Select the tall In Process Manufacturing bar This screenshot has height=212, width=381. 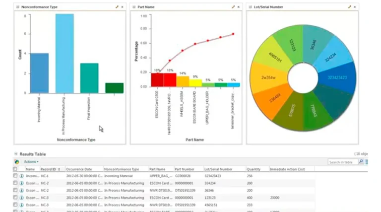pos(64,54)
